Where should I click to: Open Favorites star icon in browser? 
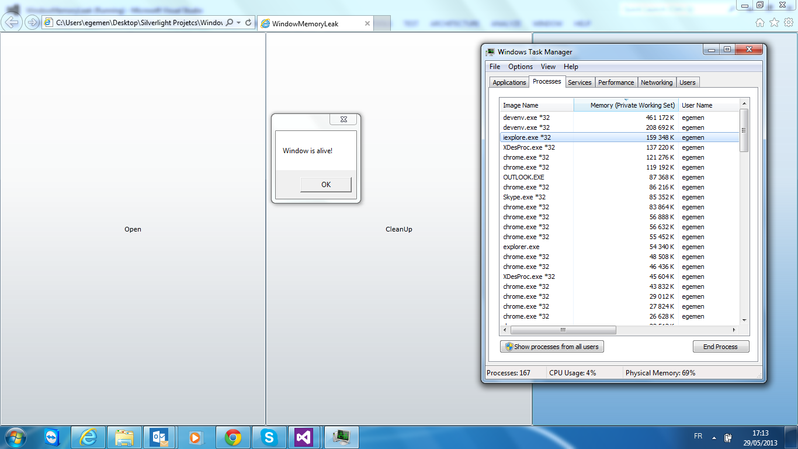click(x=774, y=23)
